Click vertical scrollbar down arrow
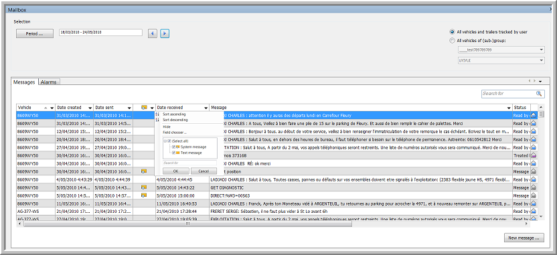 click(542, 216)
